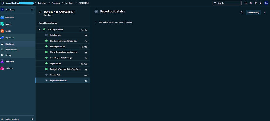Screen dimensions: 270x121
Task: Click the success checkmark on Run Dependabot job
Action: 44,30
